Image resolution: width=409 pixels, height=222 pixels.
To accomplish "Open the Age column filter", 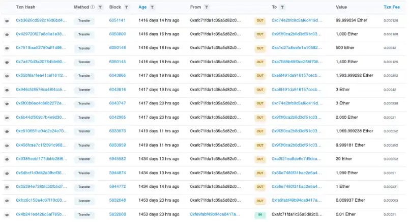I will coord(152,7).
